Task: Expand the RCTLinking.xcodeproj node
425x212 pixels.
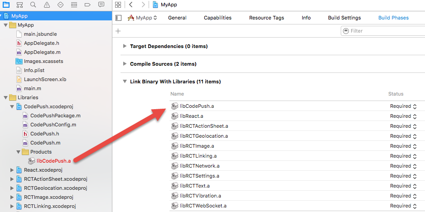Action: coord(12,206)
